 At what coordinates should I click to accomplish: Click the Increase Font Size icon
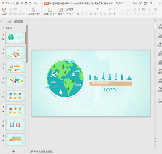pyautogui.click(x=110, y=9)
